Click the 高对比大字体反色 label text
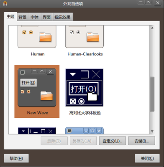The image size is (164, 167). click(x=85, y=113)
